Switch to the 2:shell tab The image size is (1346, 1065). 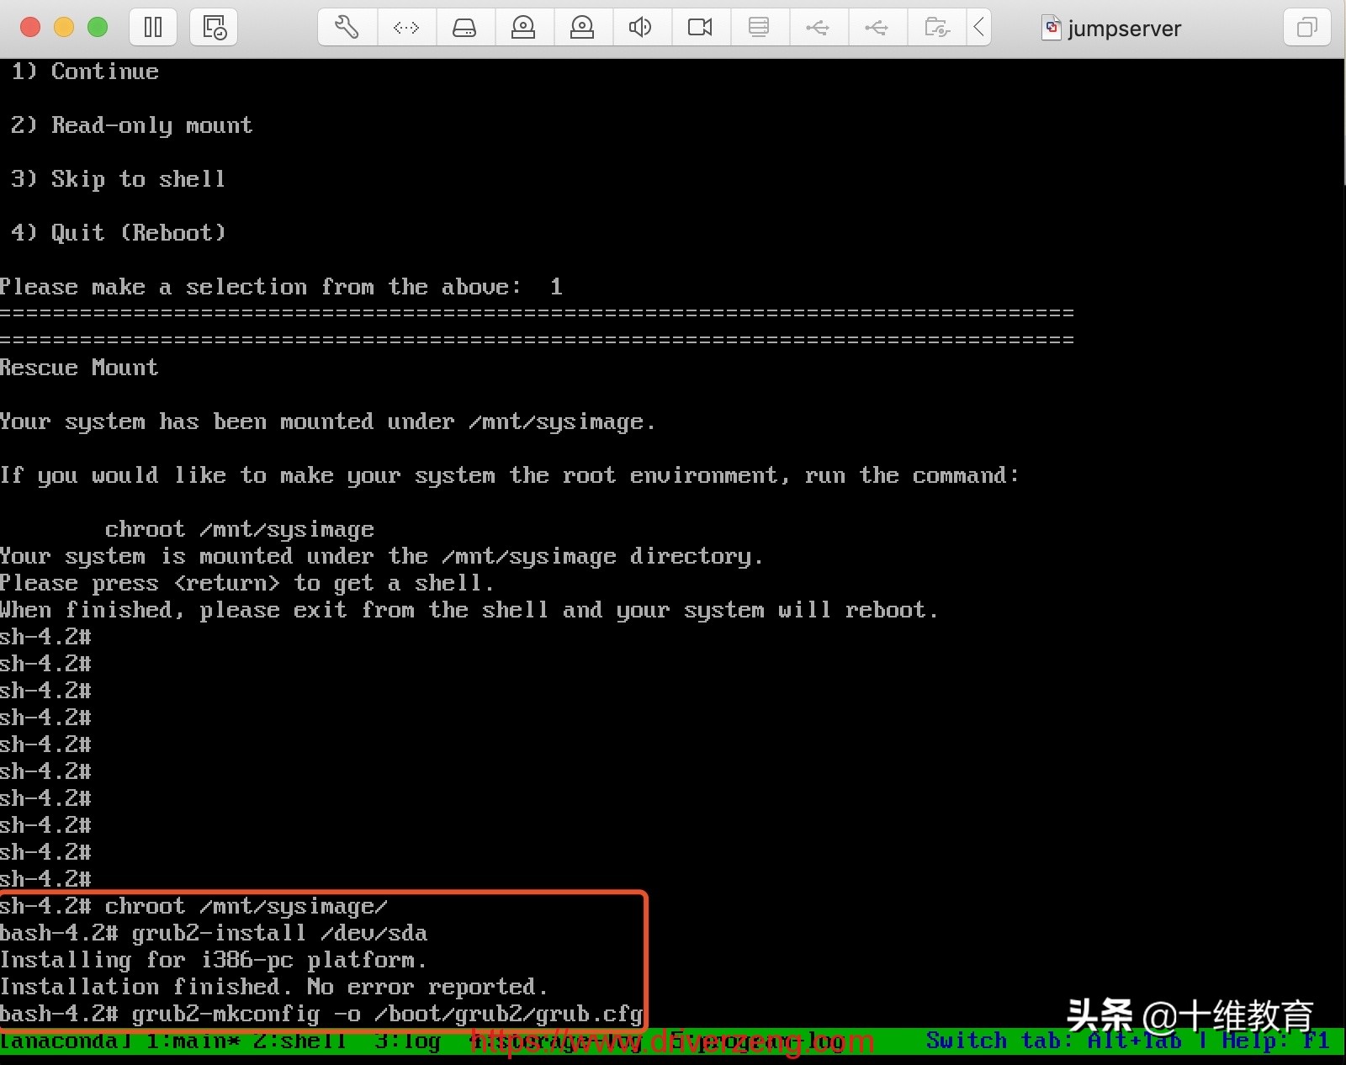[300, 1041]
